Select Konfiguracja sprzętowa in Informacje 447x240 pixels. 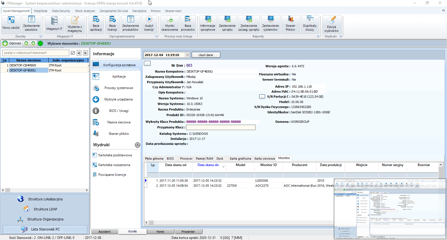116,65
